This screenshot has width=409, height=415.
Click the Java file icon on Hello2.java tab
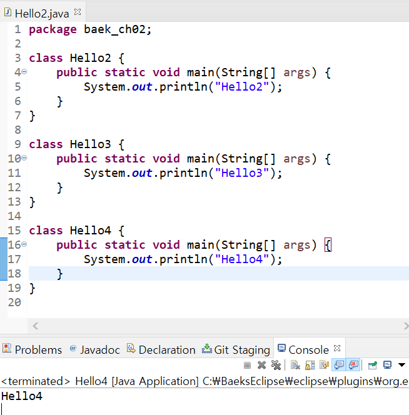pyautogui.click(x=8, y=12)
